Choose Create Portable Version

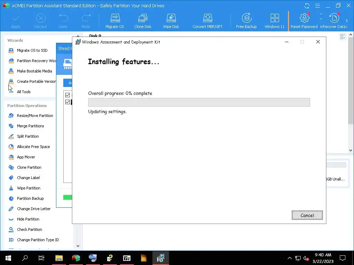pos(32,81)
